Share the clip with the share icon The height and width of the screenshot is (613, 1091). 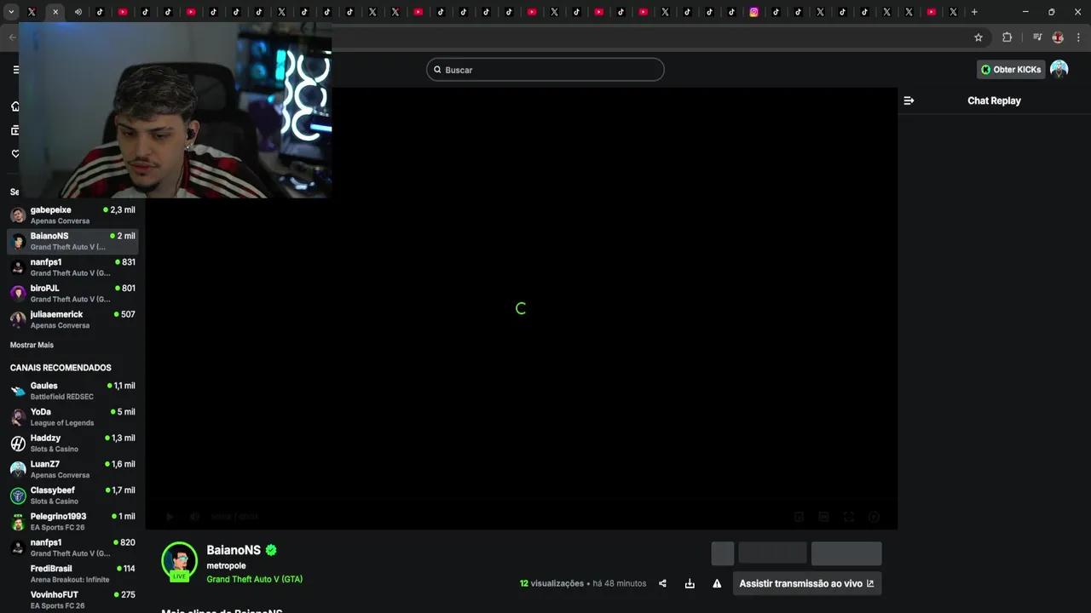click(x=662, y=583)
